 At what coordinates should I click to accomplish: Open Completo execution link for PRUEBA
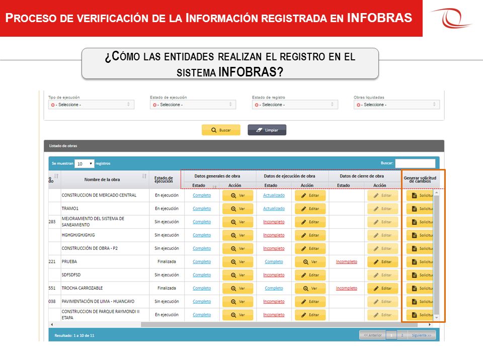(x=274, y=261)
